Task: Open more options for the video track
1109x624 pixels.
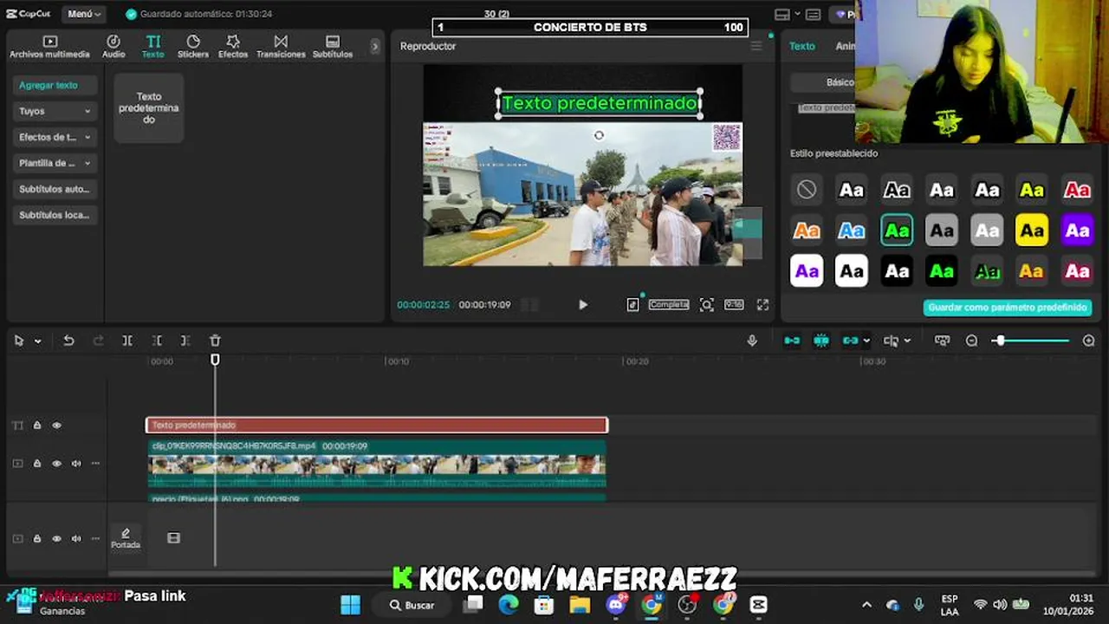Action: pyautogui.click(x=95, y=464)
